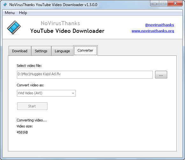Viewport: 185px width, 160px height.
Task: Click the "Select video file:" label
Action: 29,66
